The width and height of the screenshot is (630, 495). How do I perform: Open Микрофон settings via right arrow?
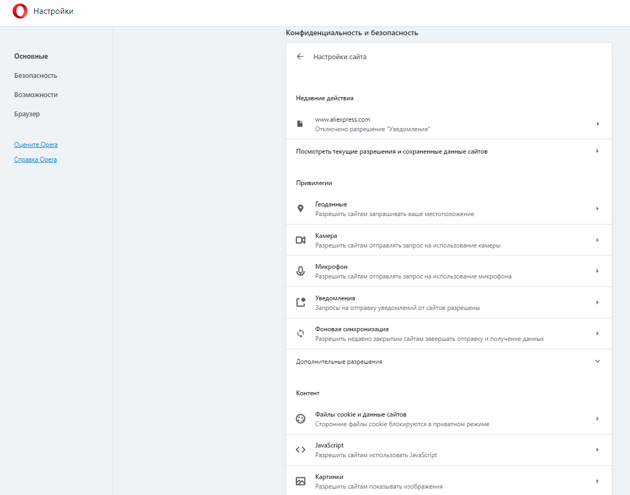pos(598,271)
